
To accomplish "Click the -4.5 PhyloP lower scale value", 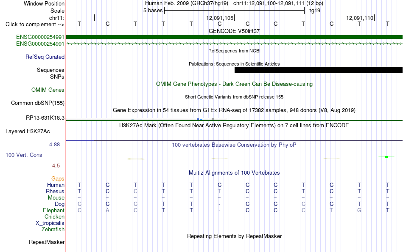I will click(55, 166).
